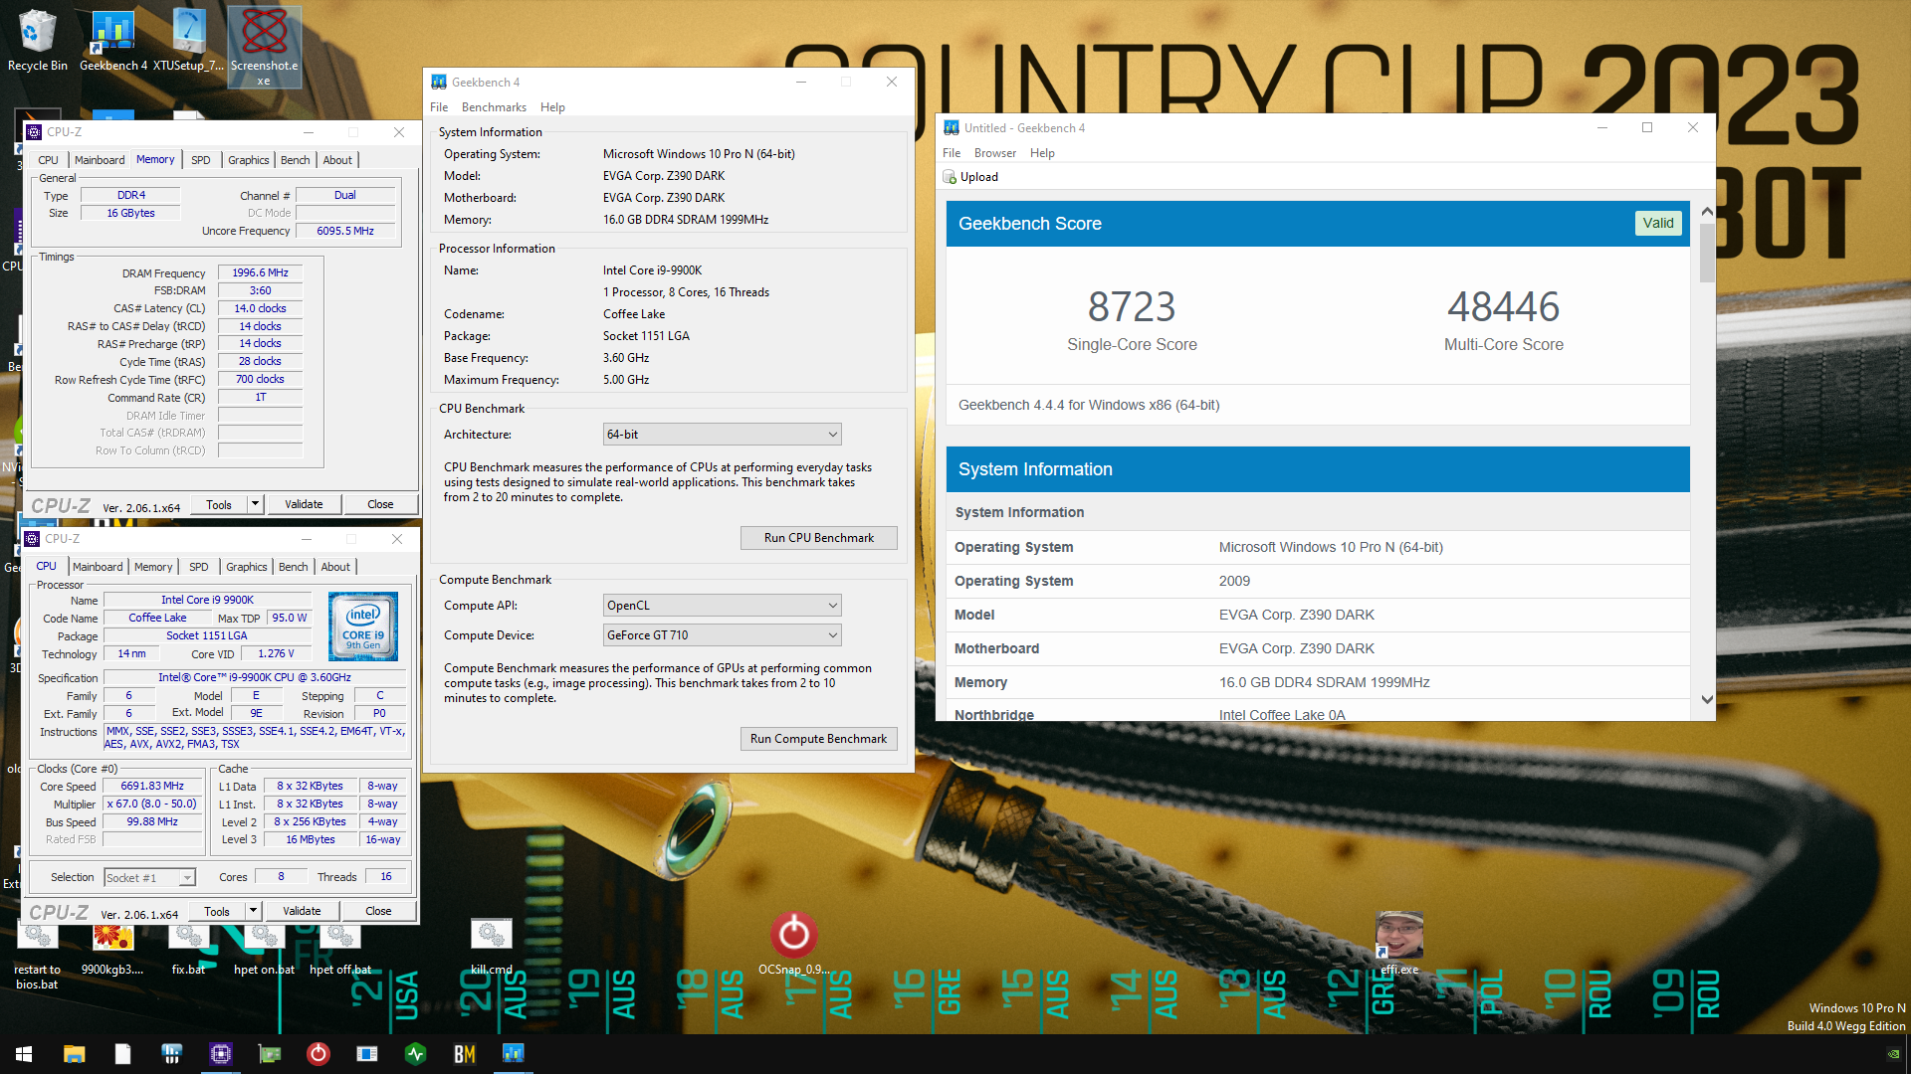The image size is (1911, 1074).
Task: Click the green graphics card taskbar icon
Action: coord(269,1054)
